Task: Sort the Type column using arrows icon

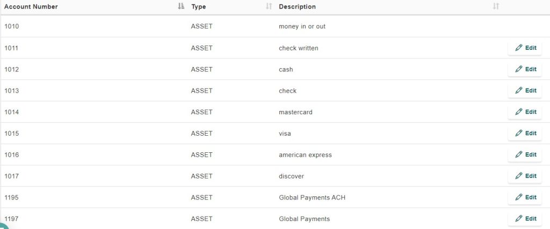Action: click(269, 6)
